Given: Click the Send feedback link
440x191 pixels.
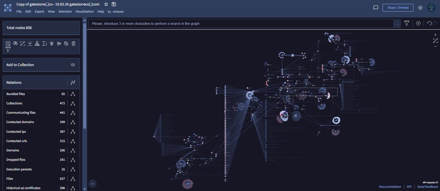Looking at the screenshot, I should pos(428,187).
